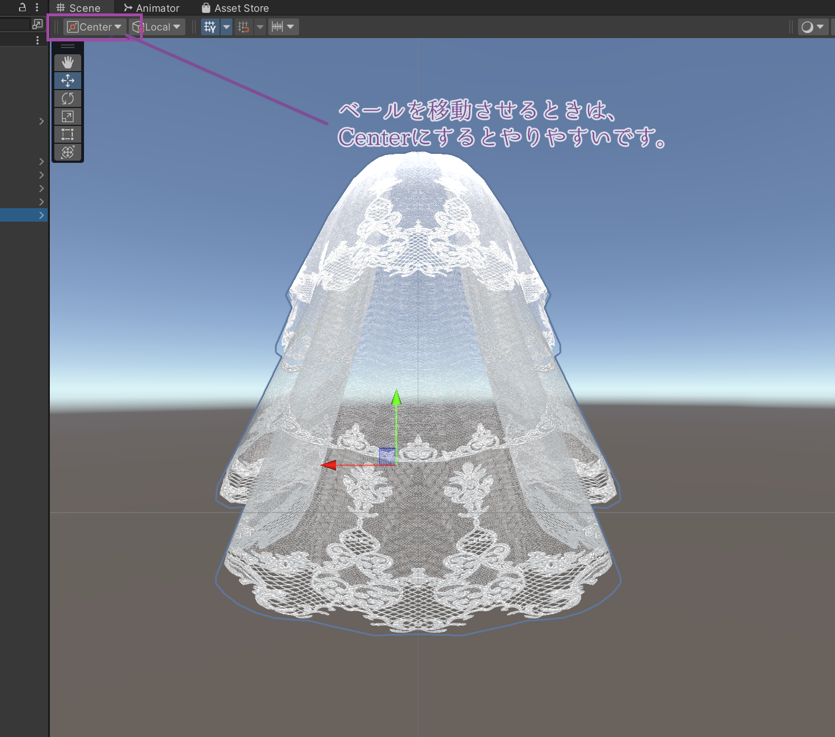Choose the Rect Transform tool
This screenshot has height=737, width=835.
coord(67,134)
